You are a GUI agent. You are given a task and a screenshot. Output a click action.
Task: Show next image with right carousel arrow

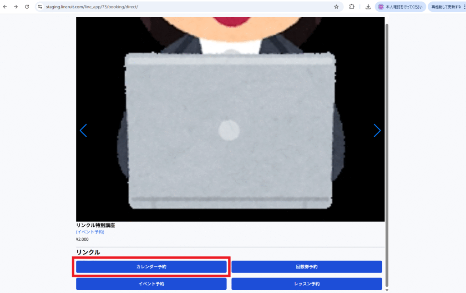(377, 130)
